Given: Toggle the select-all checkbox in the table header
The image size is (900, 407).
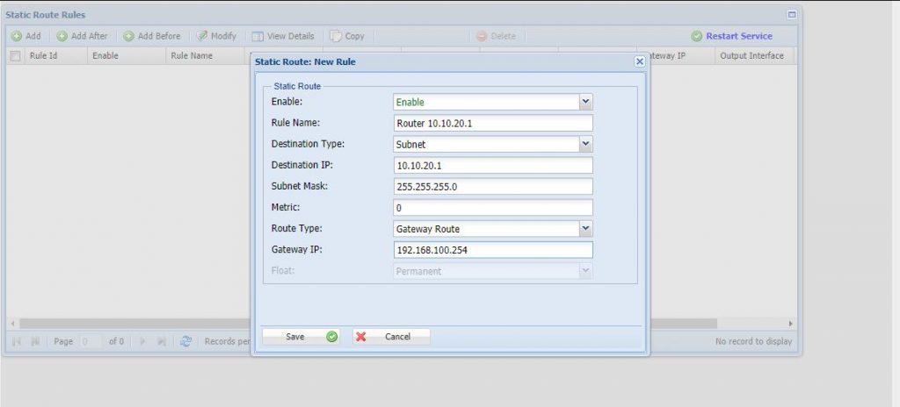Looking at the screenshot, I should click(15, 56).
